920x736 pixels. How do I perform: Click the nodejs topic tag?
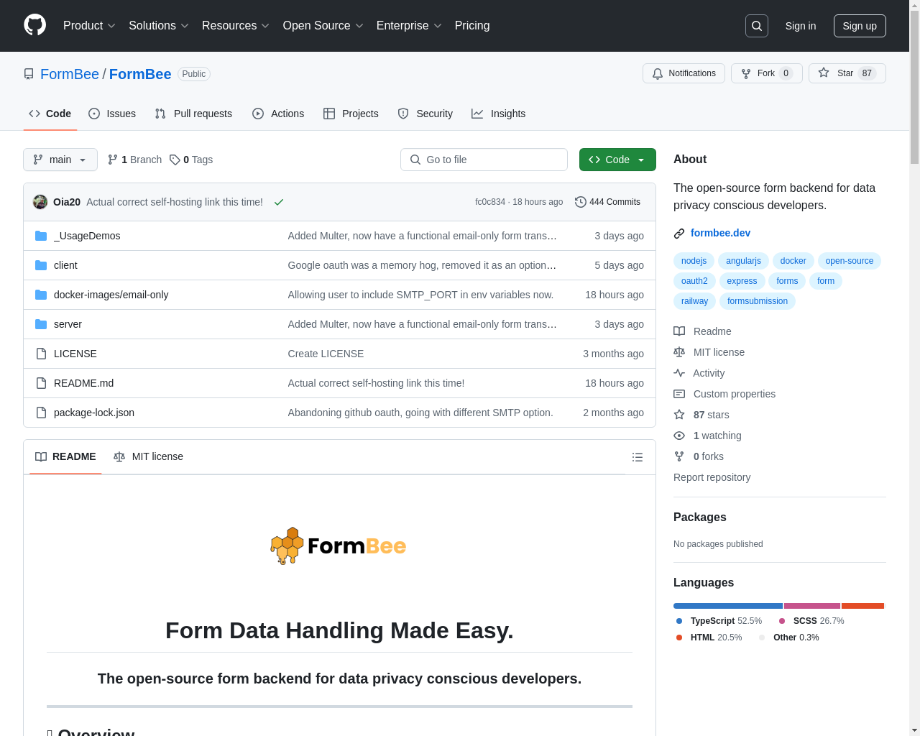[694, 261]
